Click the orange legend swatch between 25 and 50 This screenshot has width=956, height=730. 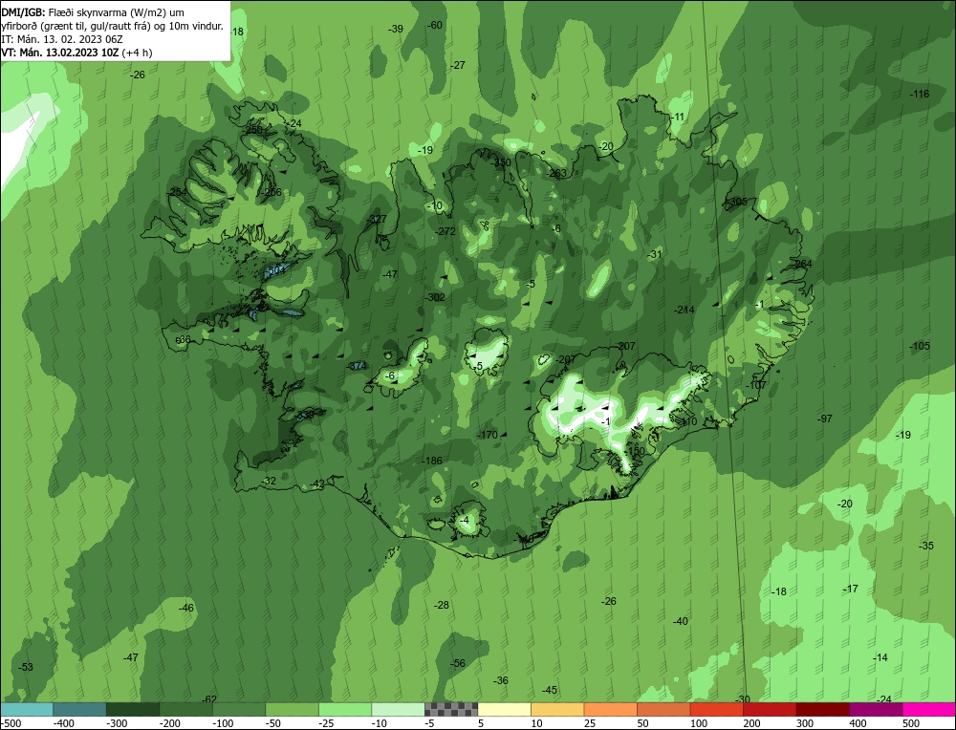610,709
